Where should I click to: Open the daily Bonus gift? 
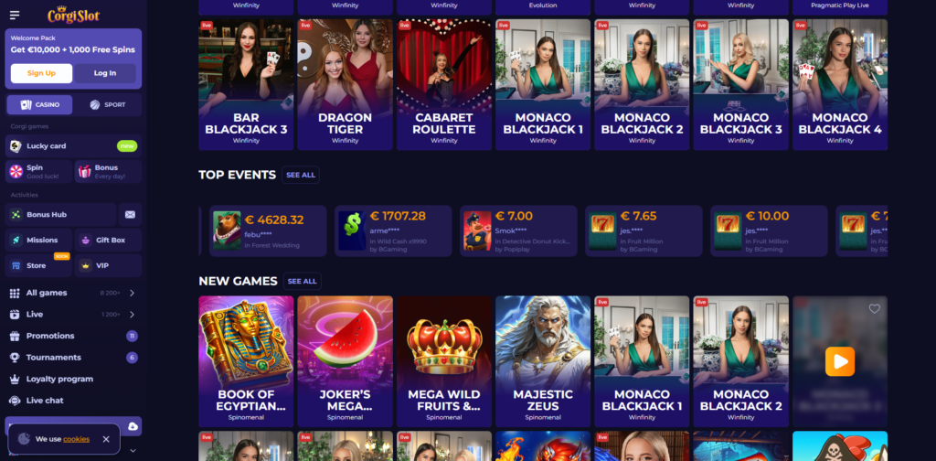point(108,171)
